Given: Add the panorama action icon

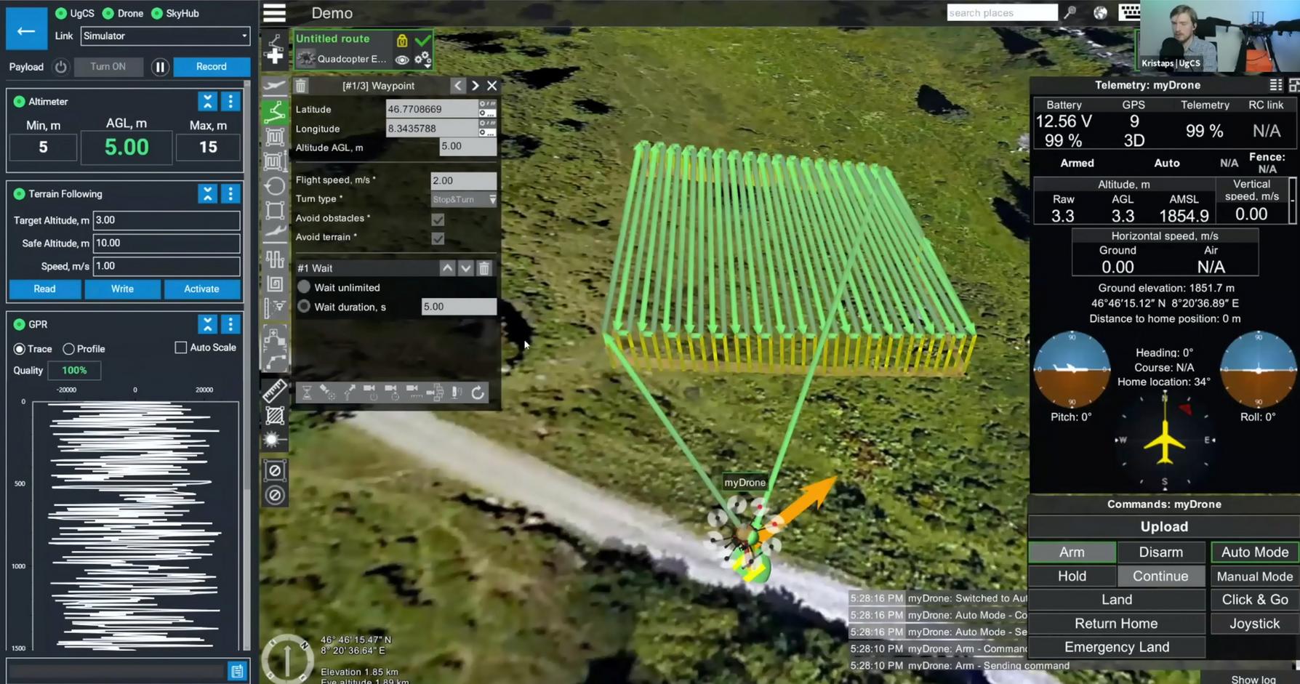Looking at the screenshot, I should [x=435, y=393].
